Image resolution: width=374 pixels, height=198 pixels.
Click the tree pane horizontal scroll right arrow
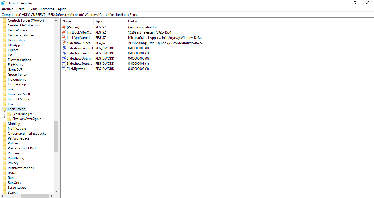tap(52, 196)
